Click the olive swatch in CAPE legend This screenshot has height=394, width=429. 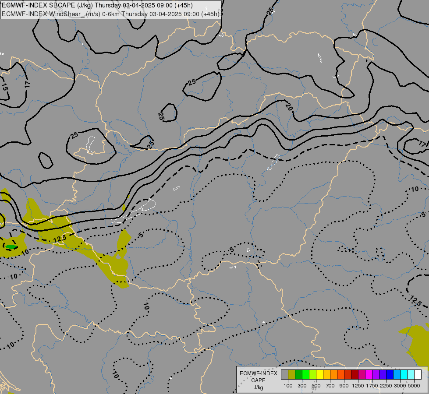(292, 374)
